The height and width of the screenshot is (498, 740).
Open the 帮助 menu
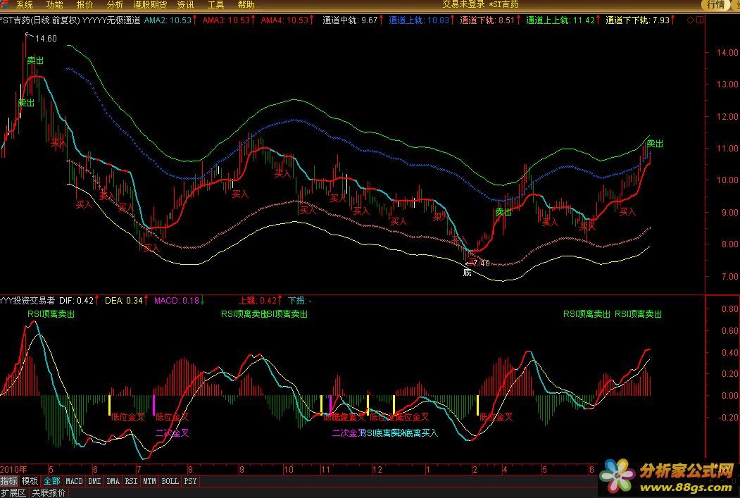[246, 5]
